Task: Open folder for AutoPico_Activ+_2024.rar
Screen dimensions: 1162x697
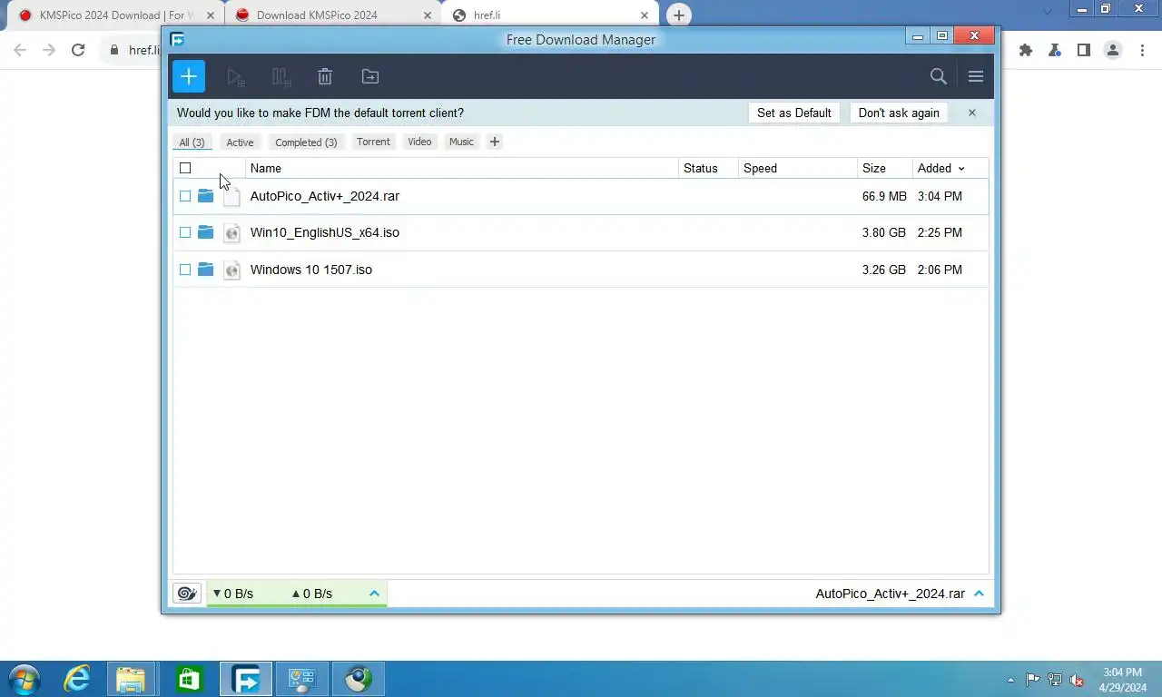Action: pyautogui.click(x=205, y=196)
